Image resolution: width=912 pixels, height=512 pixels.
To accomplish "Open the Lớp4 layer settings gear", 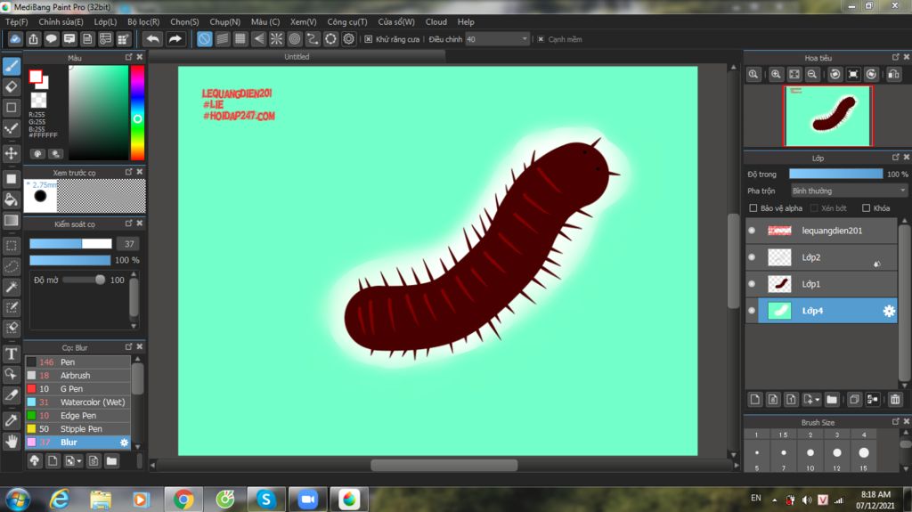I will (x=889, y=311).
